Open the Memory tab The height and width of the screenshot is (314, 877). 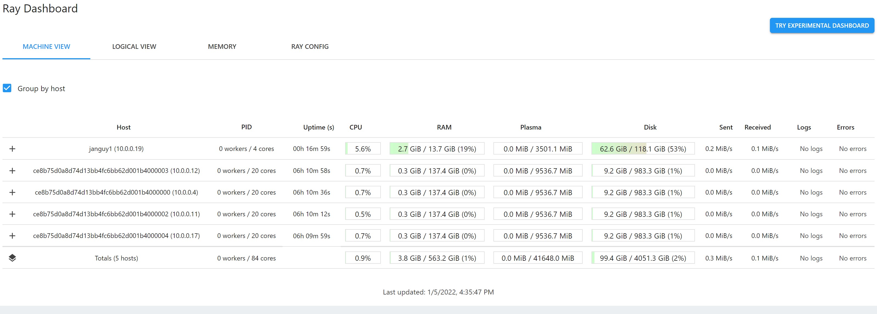(222, 47)
